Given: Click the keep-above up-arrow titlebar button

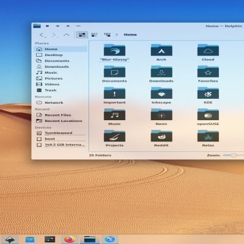Looking at the screenshot, I should coord(68,26).
